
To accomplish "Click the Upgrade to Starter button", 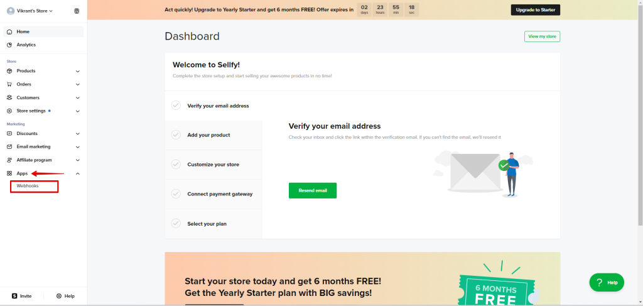I will coord(535,10).
